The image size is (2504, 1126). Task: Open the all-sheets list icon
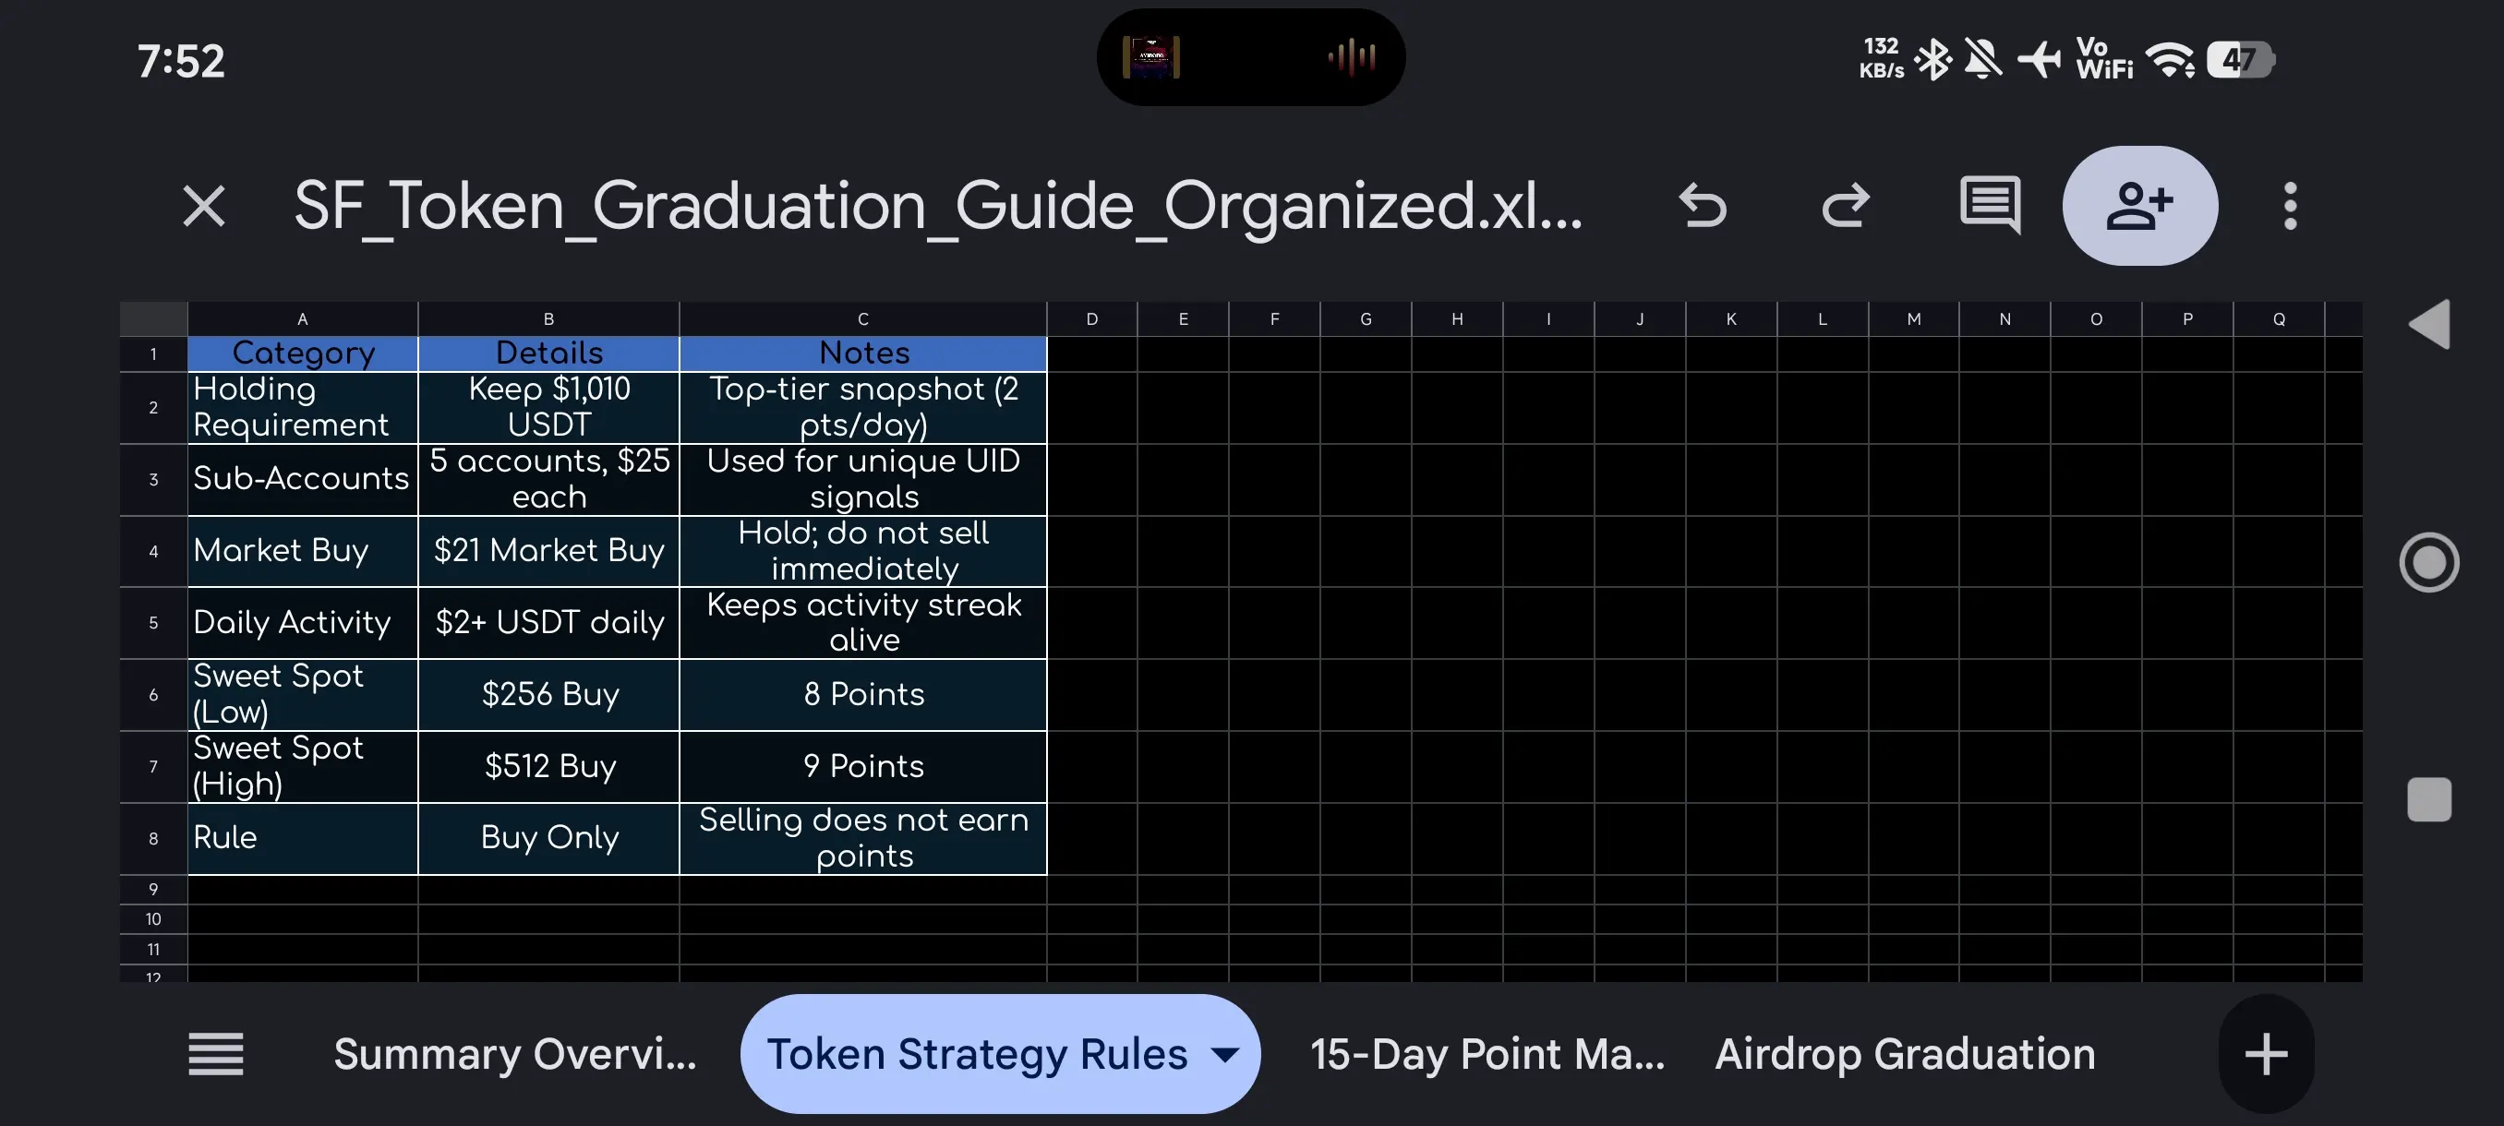click(x=216, y=1054)
